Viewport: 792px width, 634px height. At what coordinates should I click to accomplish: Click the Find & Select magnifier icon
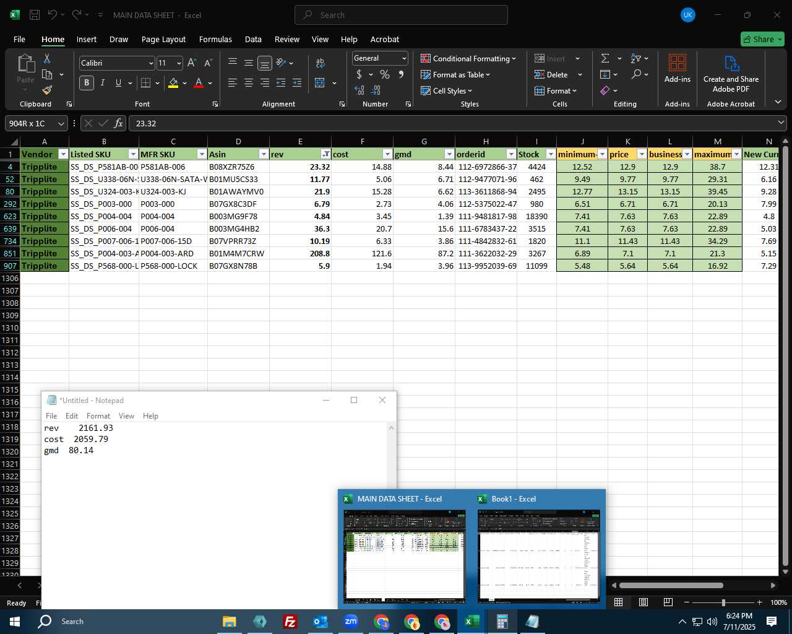[x=636, y=74]
